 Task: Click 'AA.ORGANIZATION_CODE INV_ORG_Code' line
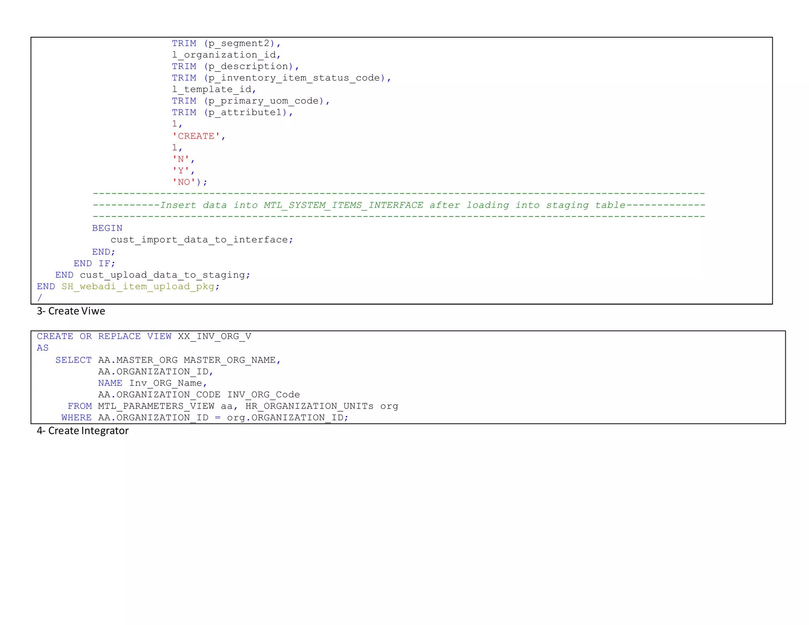199,395
